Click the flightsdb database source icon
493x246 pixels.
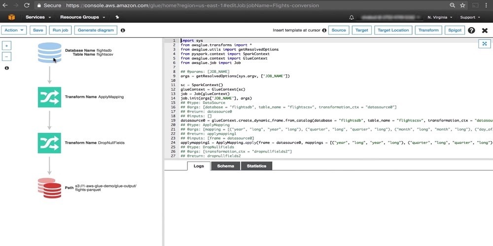click(49, 53)
